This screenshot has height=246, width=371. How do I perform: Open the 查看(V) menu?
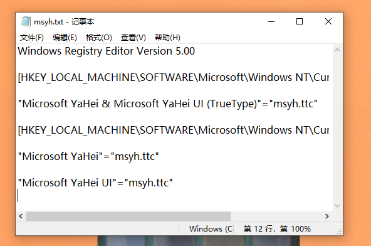click(x=133, y=38)
